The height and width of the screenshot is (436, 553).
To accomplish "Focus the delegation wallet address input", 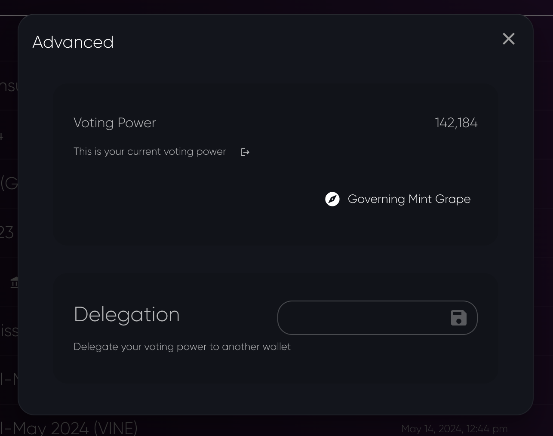I will (361, 318).
